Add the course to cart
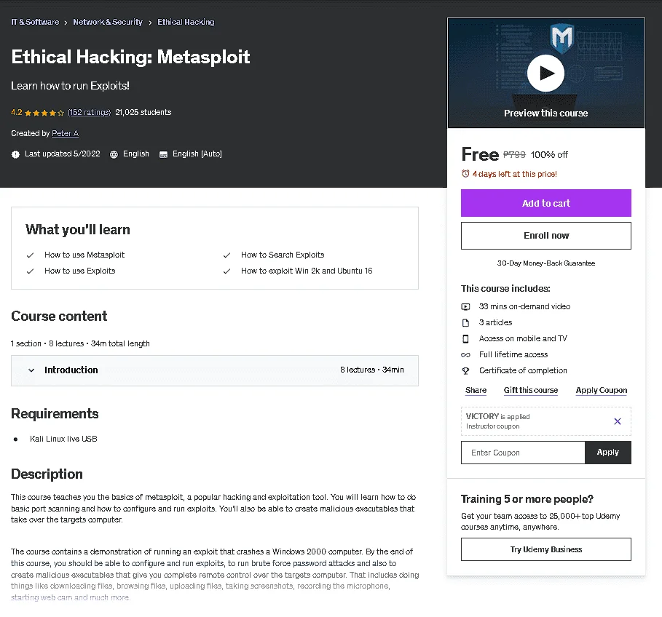 (546, 203)
